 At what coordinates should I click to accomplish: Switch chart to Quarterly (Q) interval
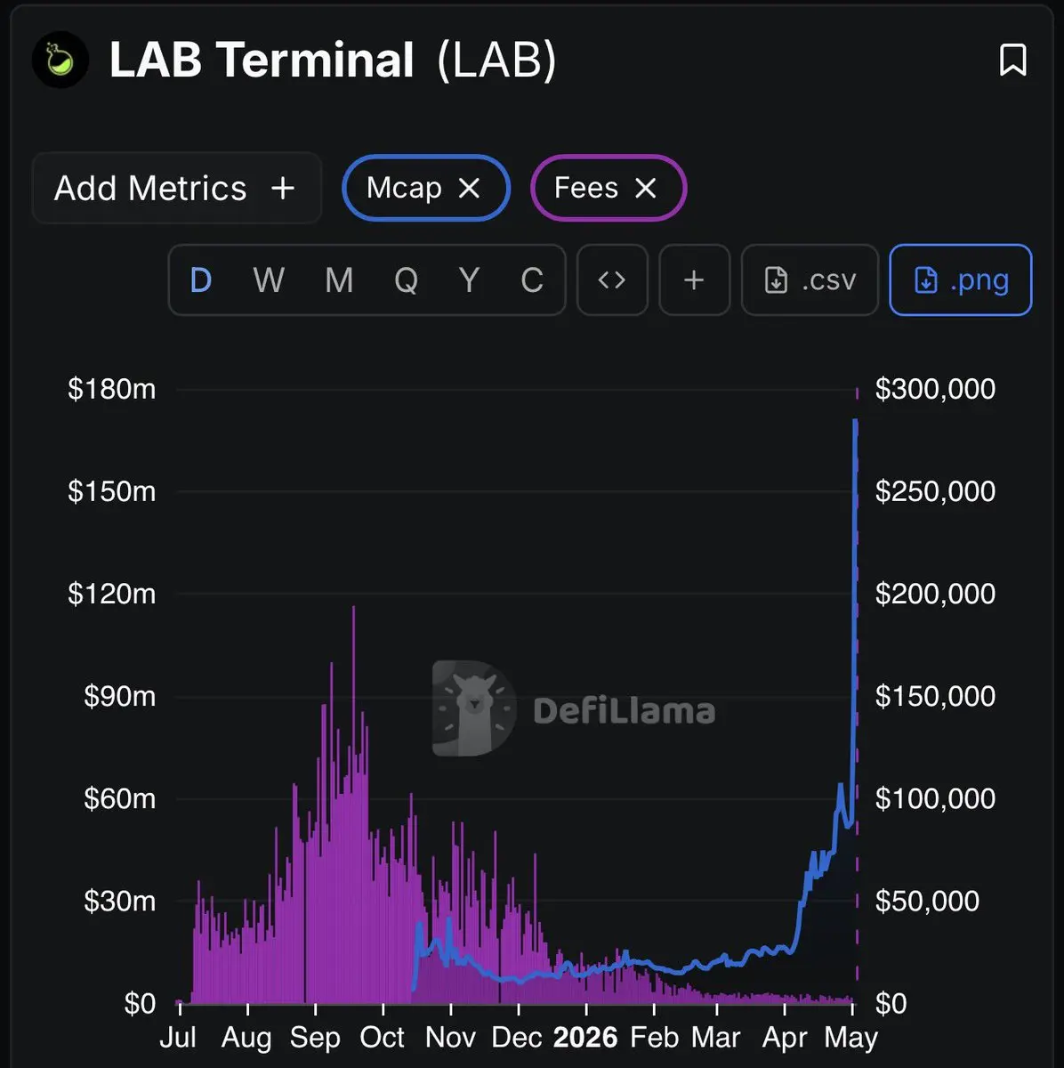[x=406, y=280]
